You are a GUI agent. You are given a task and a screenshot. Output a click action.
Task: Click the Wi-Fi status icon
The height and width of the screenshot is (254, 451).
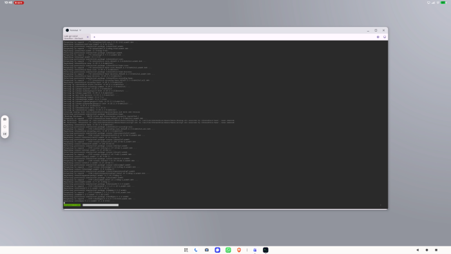[437, 3]
